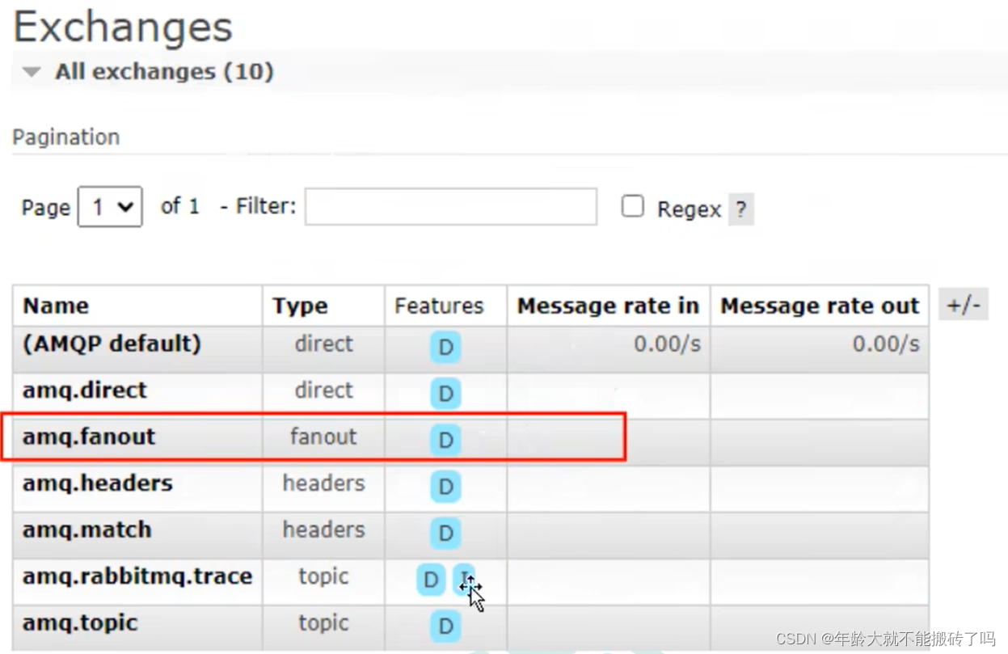This screenshot has width=1008, height=654.
Task: Open the Regex help question mark
Action: [740, 209]
